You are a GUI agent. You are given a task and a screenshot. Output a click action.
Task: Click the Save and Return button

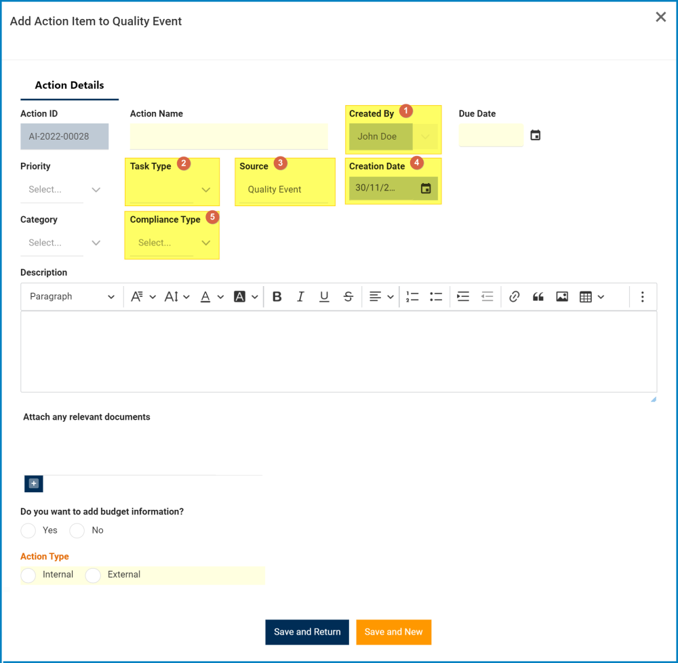coord(307,632)
